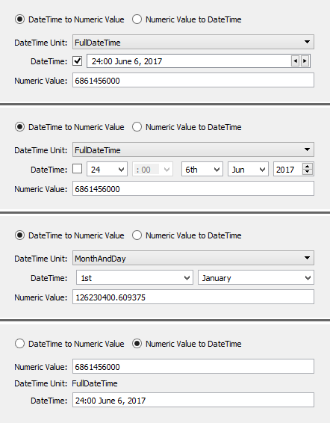The height and width of the screenshot is (423, 330).
Task: Open the January month dropdown
Action: [256, 277]
